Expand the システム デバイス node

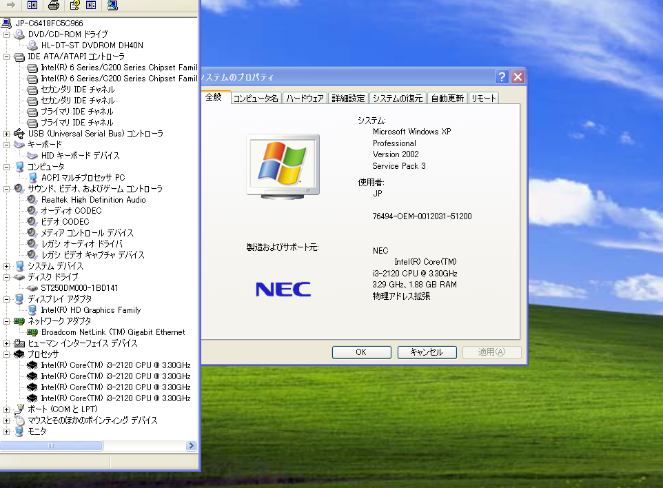click(6, 267)
